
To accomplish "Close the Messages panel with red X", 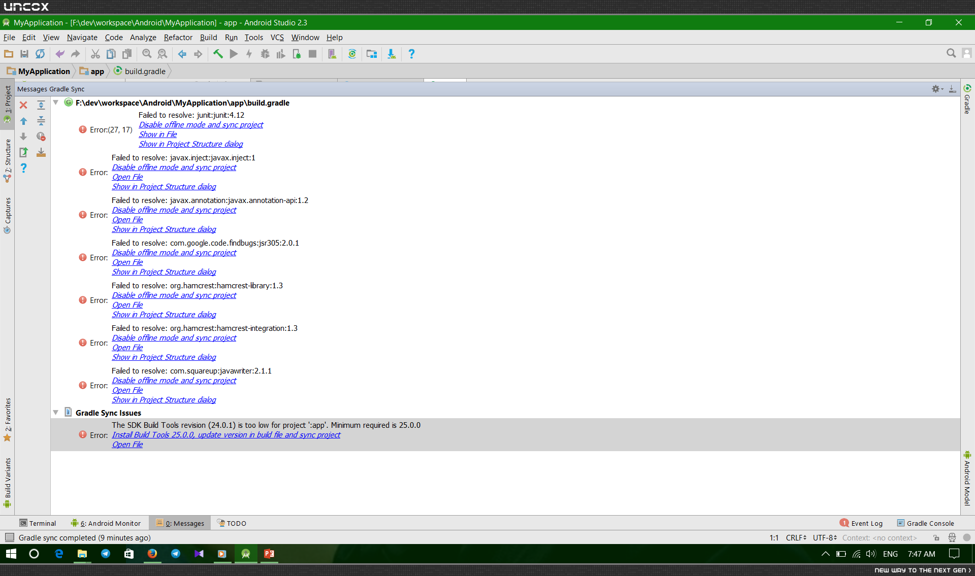I will [x=23, y=105].
